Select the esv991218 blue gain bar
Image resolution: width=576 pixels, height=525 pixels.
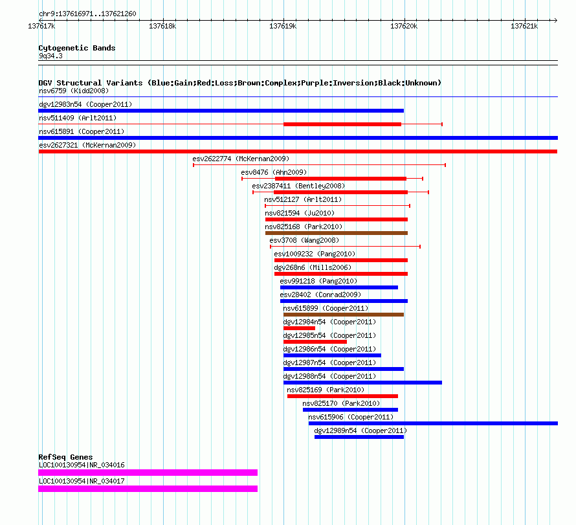(x=339, y=287)
